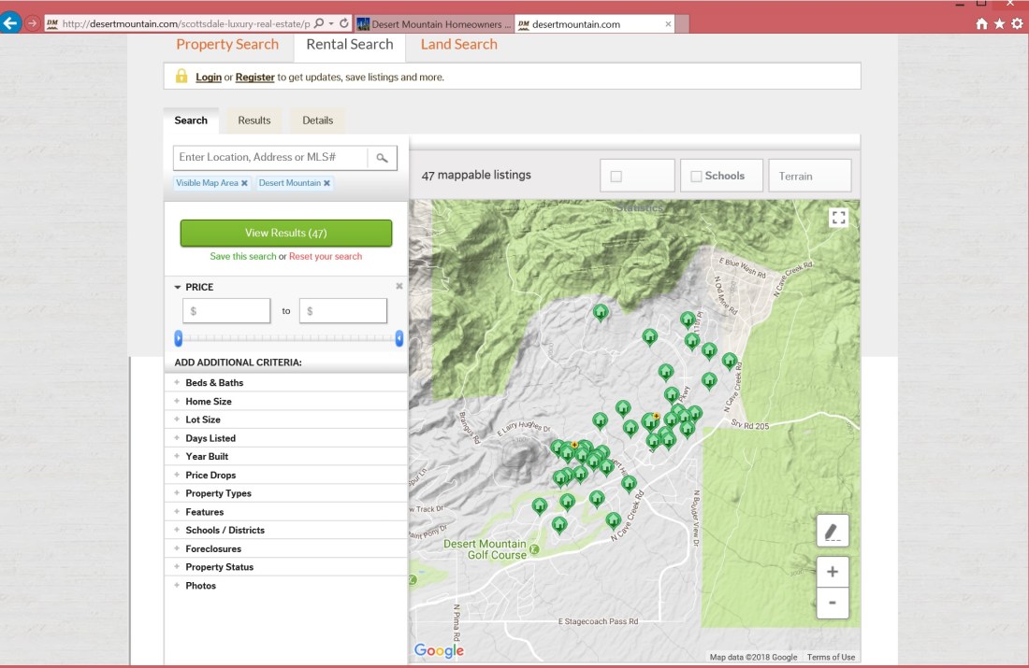Zoom in on the map
This screenshot has height=668, width=1029.
pyautogui.click(x=832, y=572)
